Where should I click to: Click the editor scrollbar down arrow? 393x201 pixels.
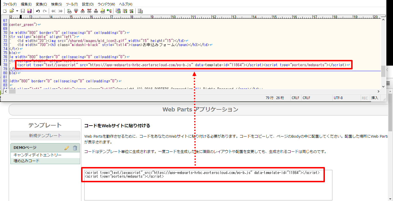[x=383, y=87]
